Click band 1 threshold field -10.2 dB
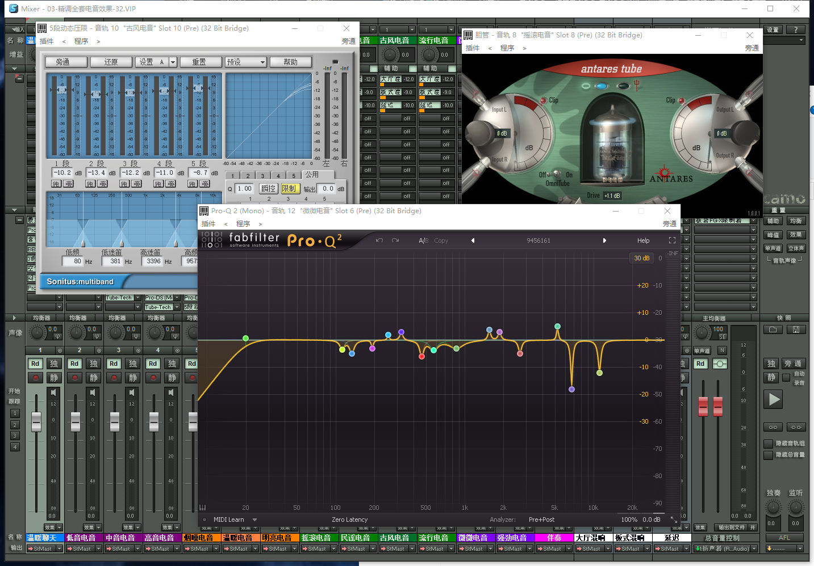The height and width of the screenshot is (566, 814). [62, 172]
